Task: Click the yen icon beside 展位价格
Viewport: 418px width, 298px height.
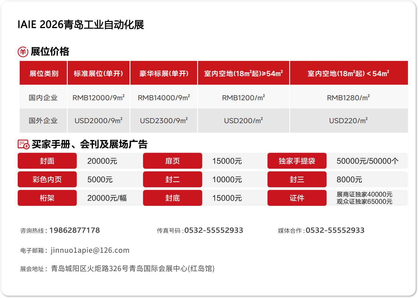Action: coord(23,52)
